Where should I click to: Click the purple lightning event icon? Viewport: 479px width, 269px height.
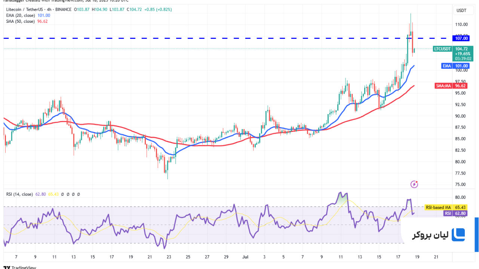414,184
